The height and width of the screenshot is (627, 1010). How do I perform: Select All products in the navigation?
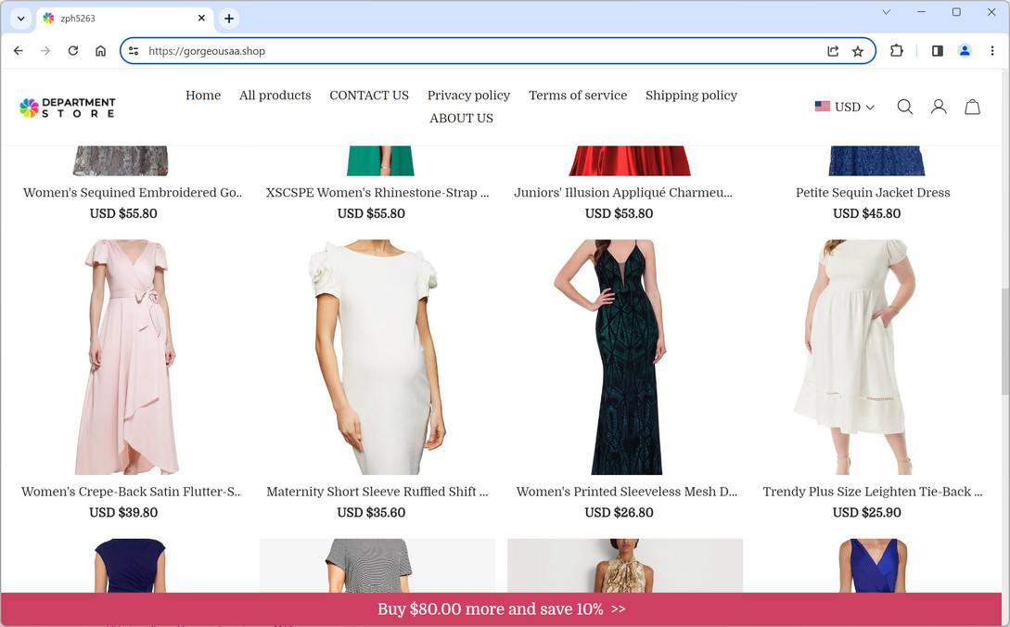pos(275,95)
